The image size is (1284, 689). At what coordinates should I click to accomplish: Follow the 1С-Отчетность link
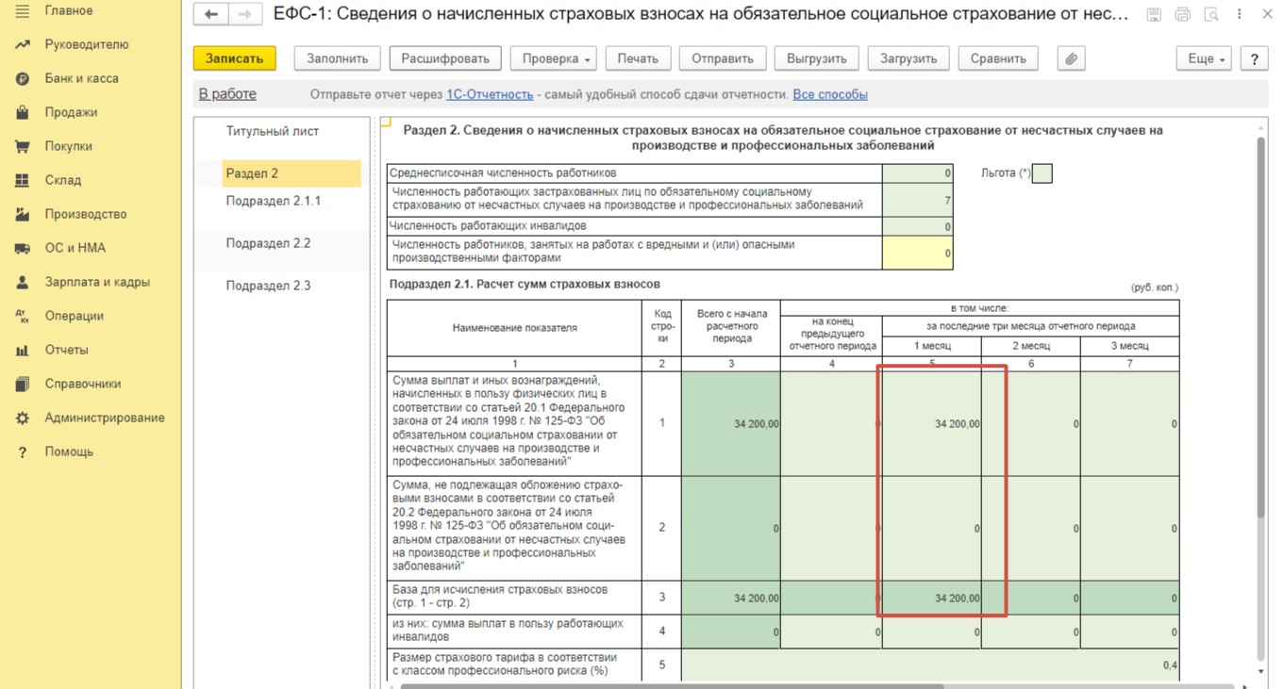pos(490,94)
